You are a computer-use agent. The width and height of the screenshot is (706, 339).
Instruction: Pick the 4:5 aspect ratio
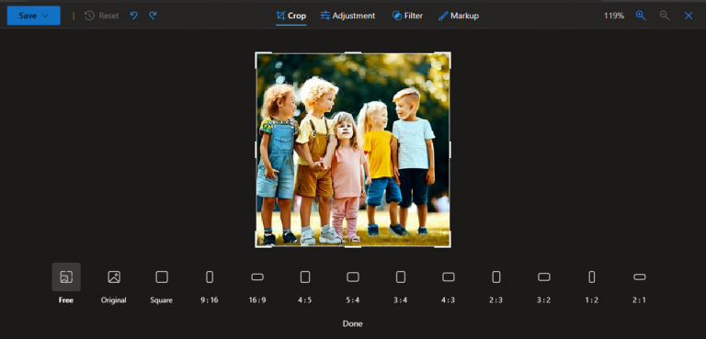click(305, 285)
